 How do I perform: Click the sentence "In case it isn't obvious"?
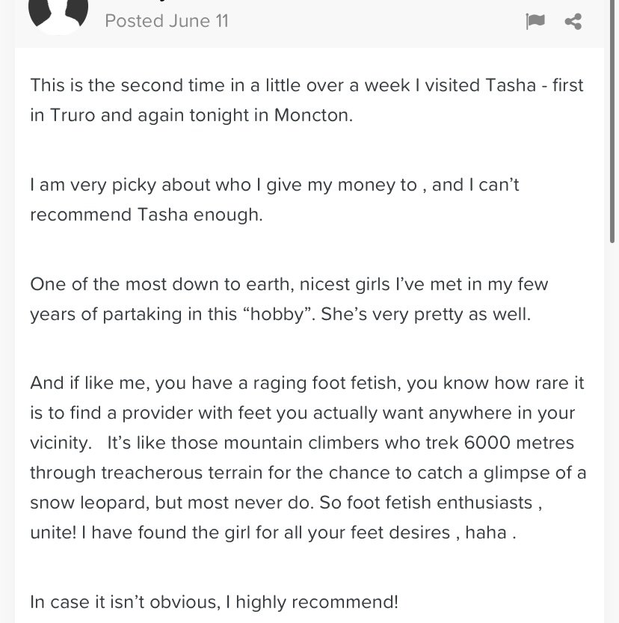click(125, 602)
